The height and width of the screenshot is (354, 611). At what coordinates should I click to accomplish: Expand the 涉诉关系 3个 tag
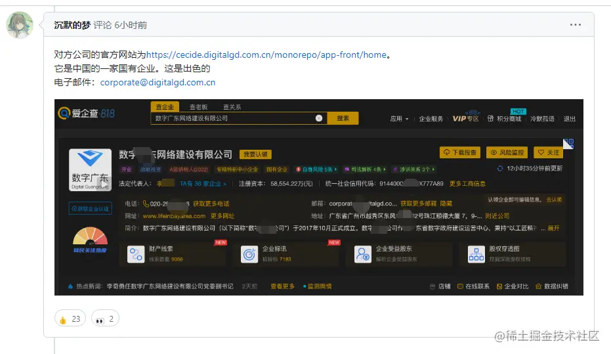pos(414,169)
